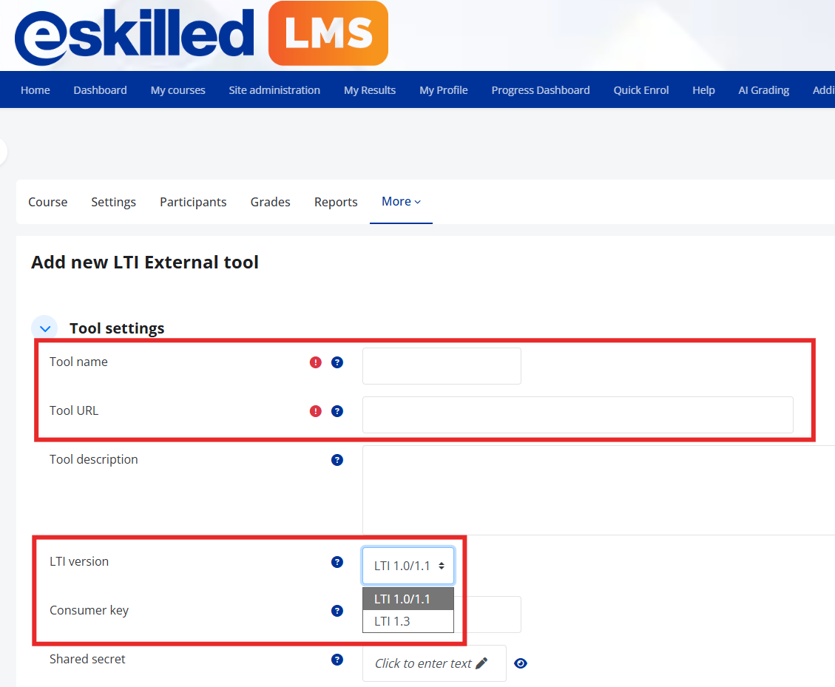Go to Progress Dashboard in the top menu

(x=541, y=90)
